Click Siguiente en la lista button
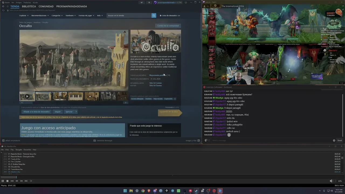This screenshot has height=194, width=345. tap(170, 113)
